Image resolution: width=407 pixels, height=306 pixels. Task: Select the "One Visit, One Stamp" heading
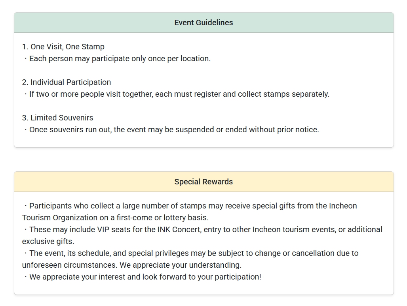[x=63, y=47]
